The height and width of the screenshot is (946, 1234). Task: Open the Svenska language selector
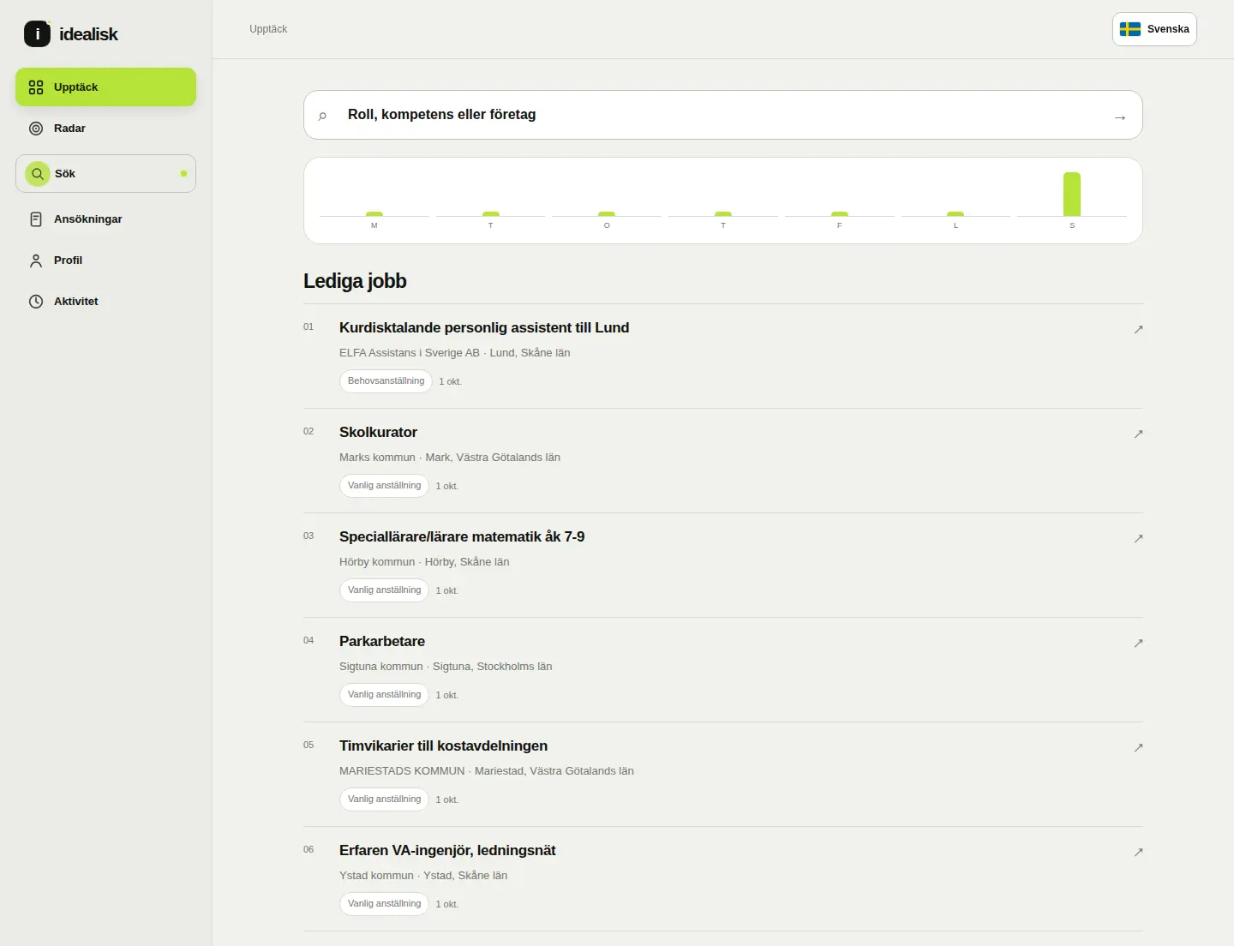[1154, 29]
